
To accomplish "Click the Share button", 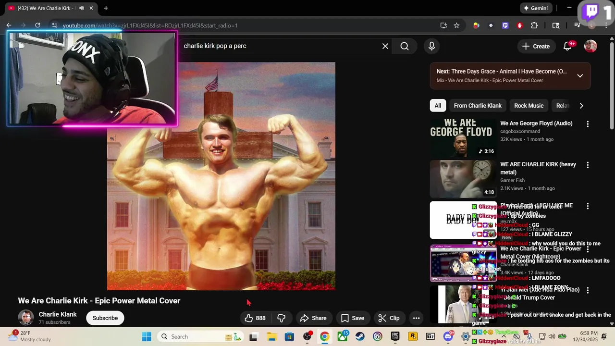I will pyautogui.click(x=313, y=318).
